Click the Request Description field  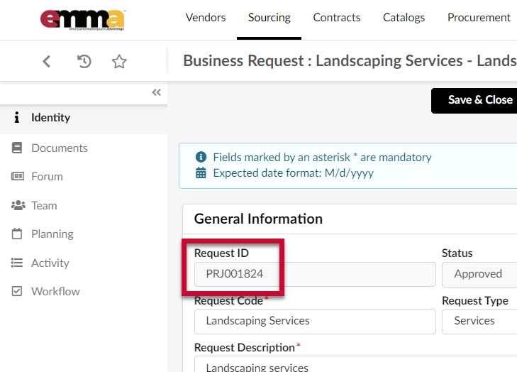click(x=355, y=364)
